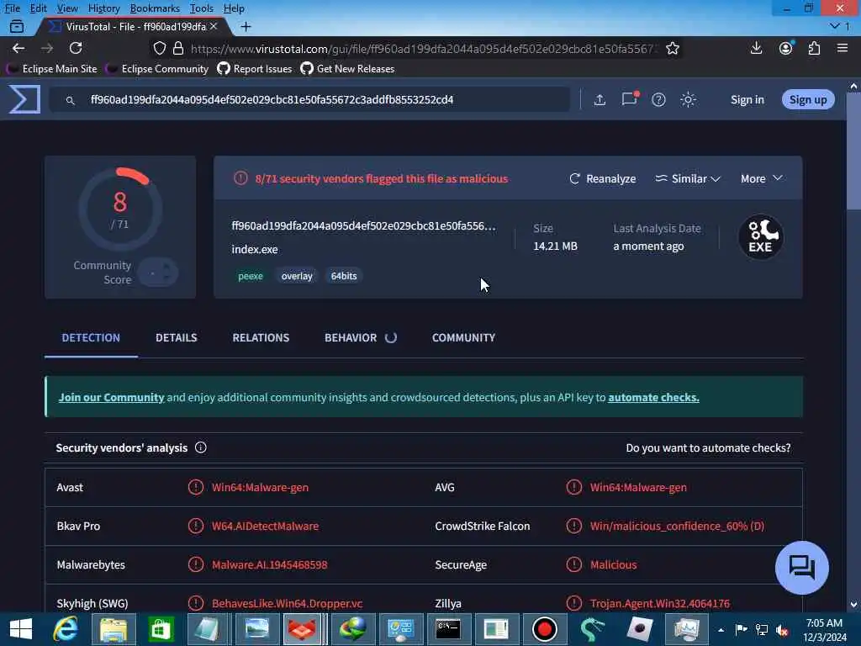Select the DETECTION tab
861x646 pixels.
91,338
